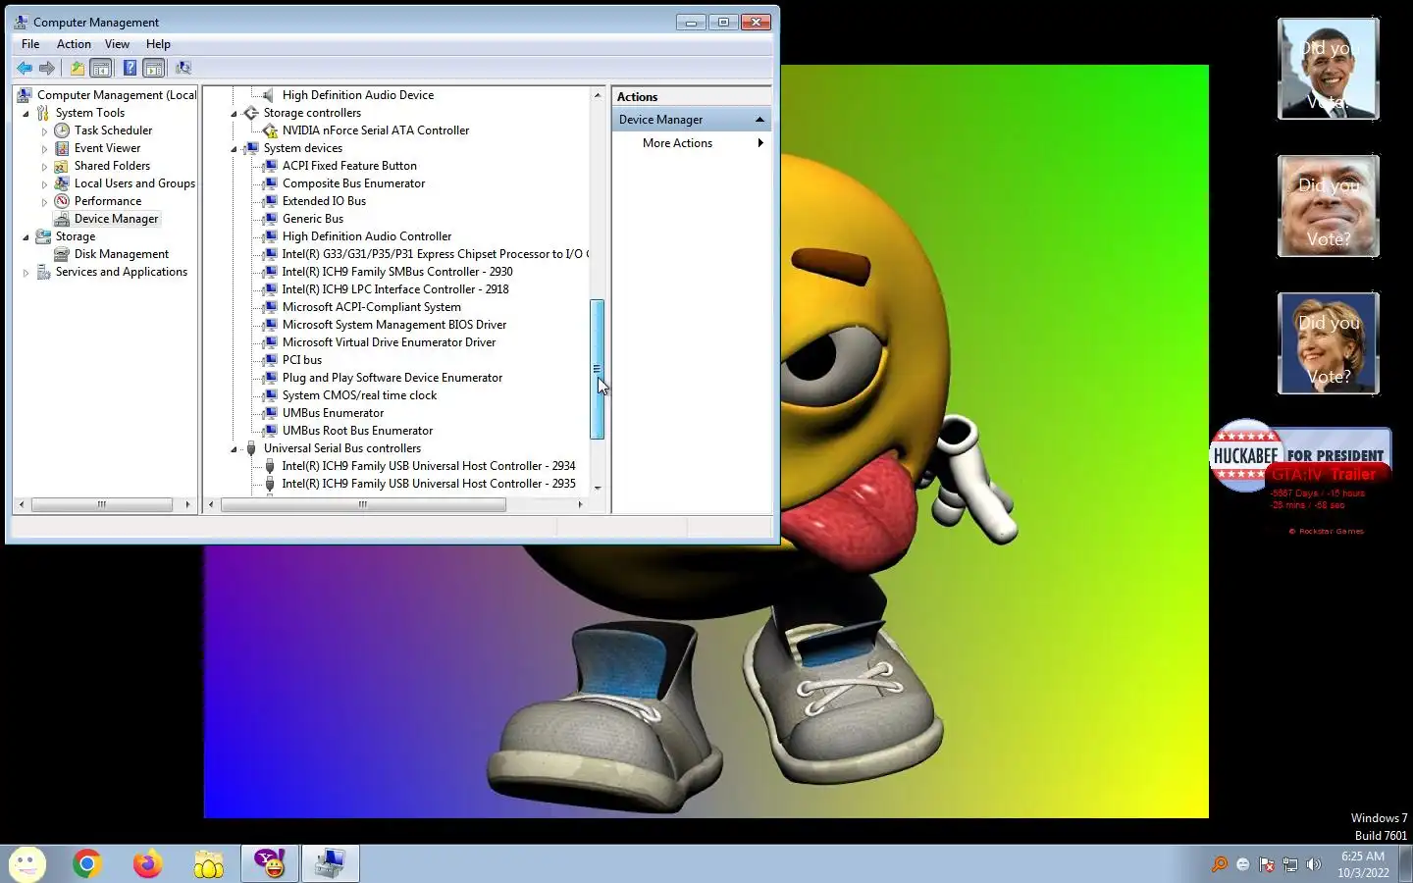Open the View menu
The height and width of the screenshot is (883, 1413).
pos(117,44)
